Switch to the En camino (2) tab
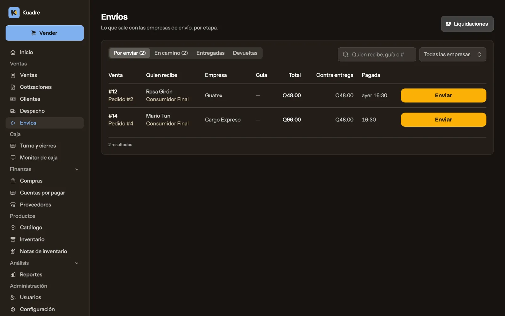This screenshot has width=505, height=316. click(171, 53)
